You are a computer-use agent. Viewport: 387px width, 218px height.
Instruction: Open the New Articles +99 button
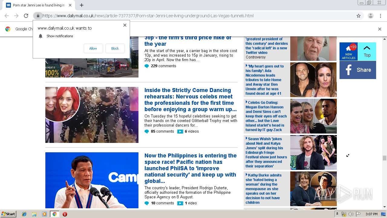coord(349,51)
